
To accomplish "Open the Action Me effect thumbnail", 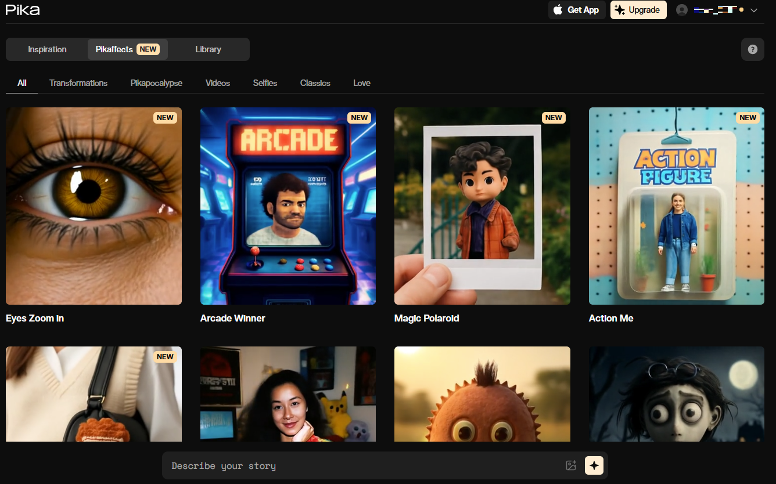I will click(676, 206).
